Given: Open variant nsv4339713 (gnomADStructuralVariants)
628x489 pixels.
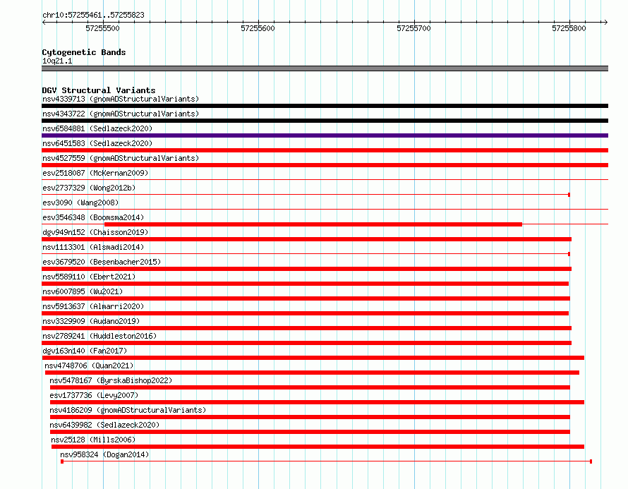Looking at the screenshot, I should coord(121,99).
